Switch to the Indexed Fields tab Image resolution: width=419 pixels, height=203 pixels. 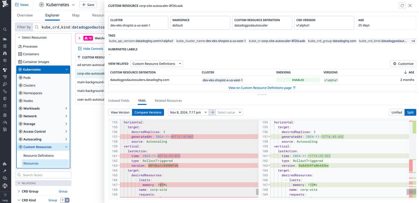click(119, 100)
